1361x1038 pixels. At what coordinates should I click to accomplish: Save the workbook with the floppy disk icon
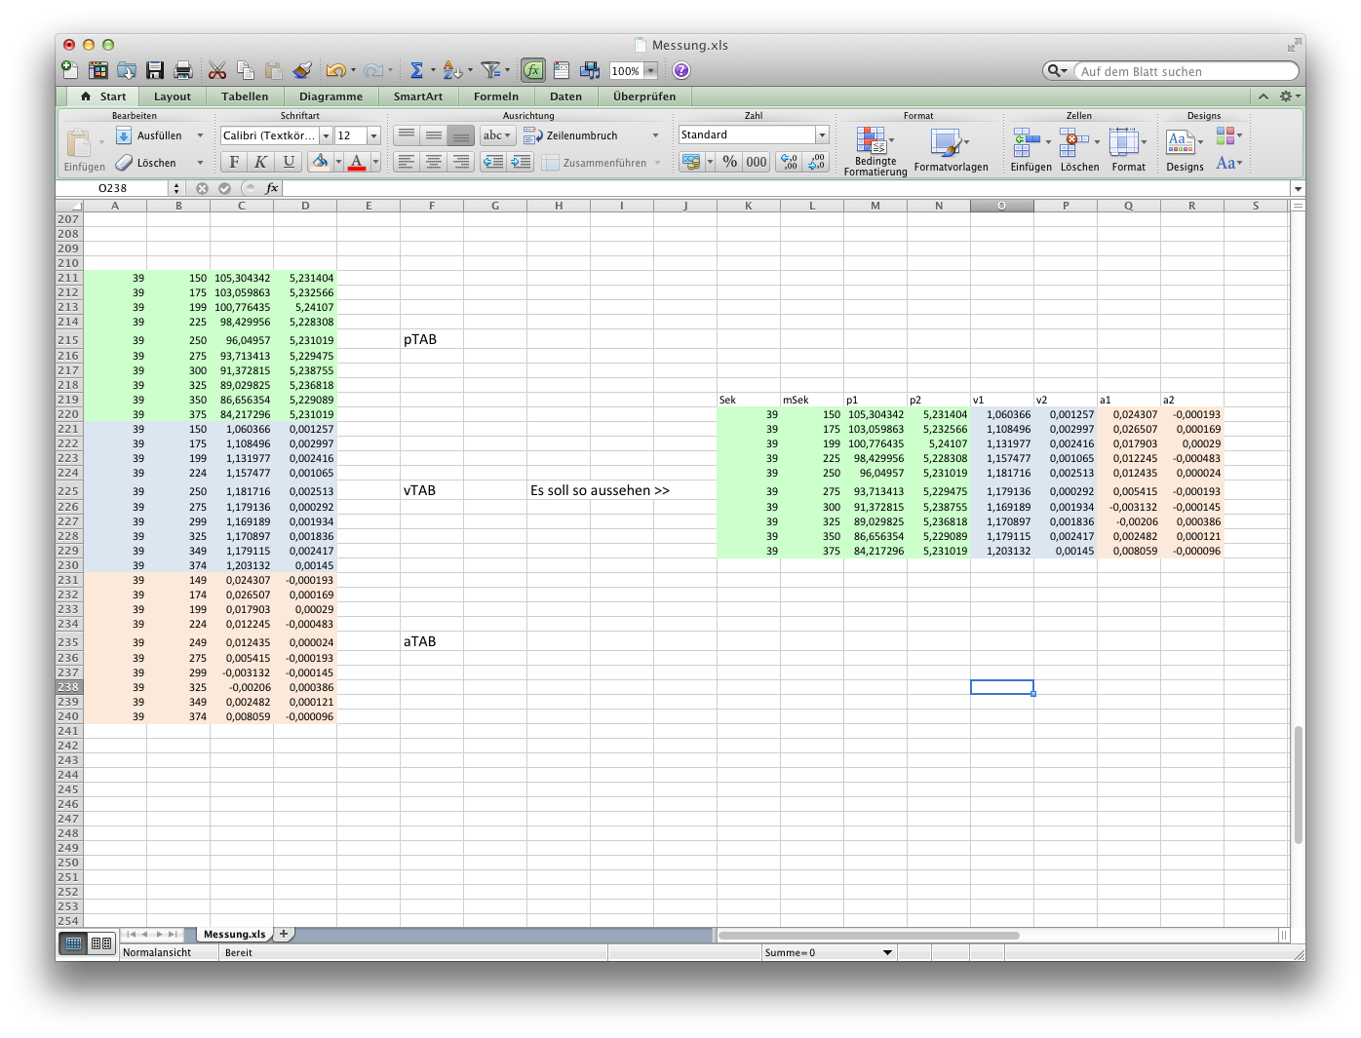(x=155, y=70)
